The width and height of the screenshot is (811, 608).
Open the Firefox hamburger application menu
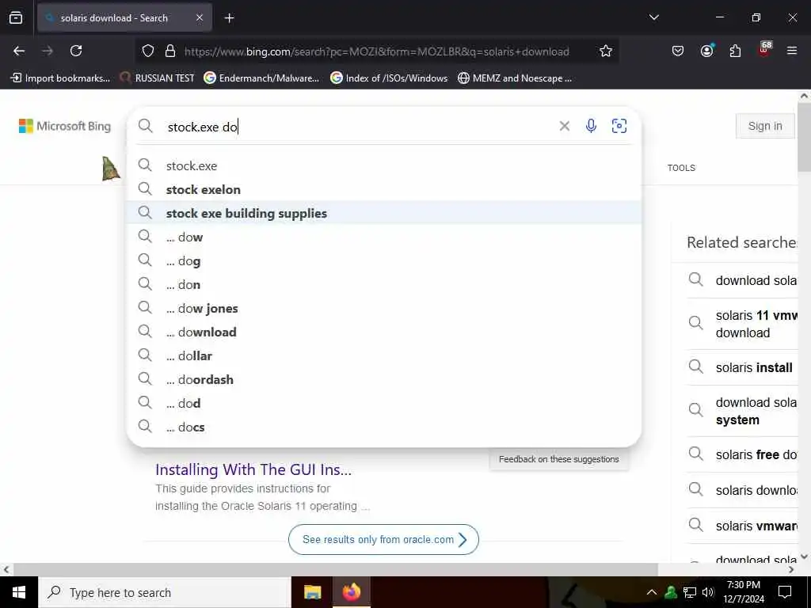792,51
